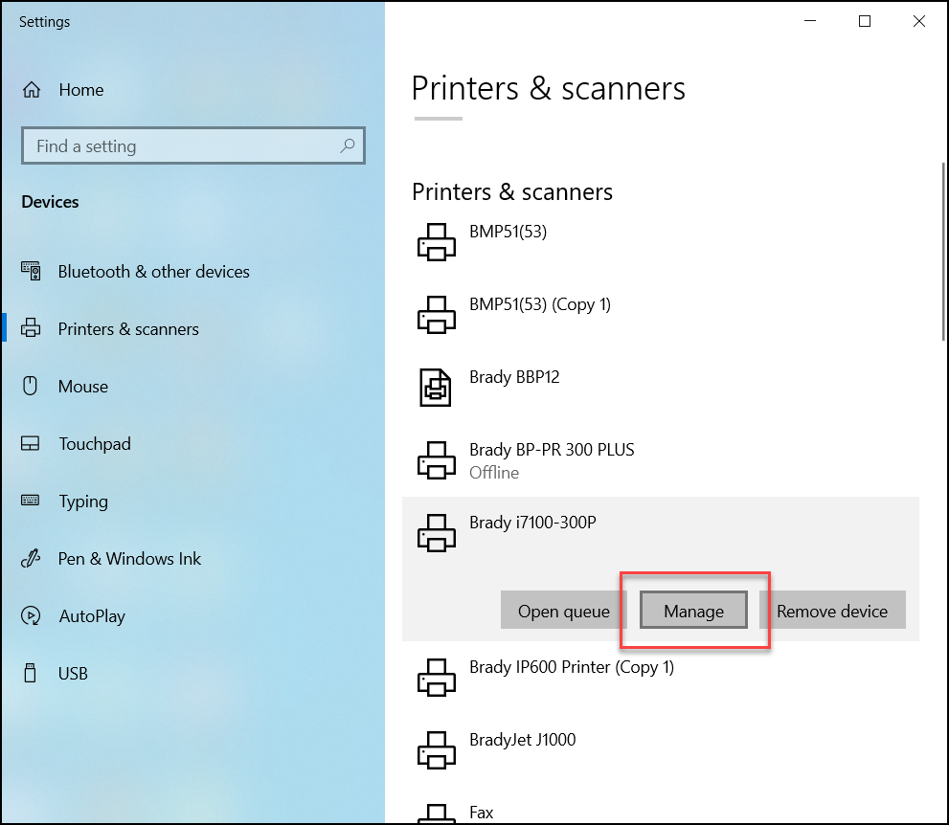
Task: Open Bluetooth & other devices icon
Action: 31,271
